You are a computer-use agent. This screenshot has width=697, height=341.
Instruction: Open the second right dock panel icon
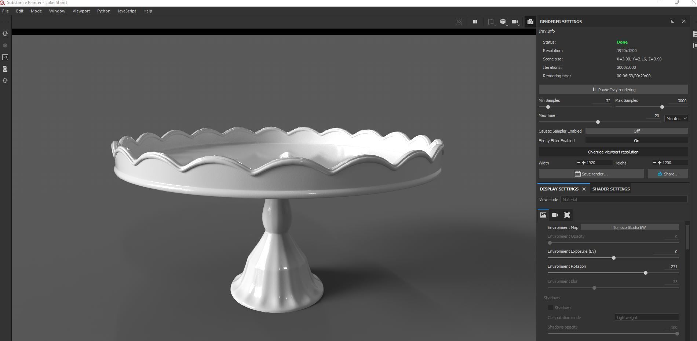695,45
